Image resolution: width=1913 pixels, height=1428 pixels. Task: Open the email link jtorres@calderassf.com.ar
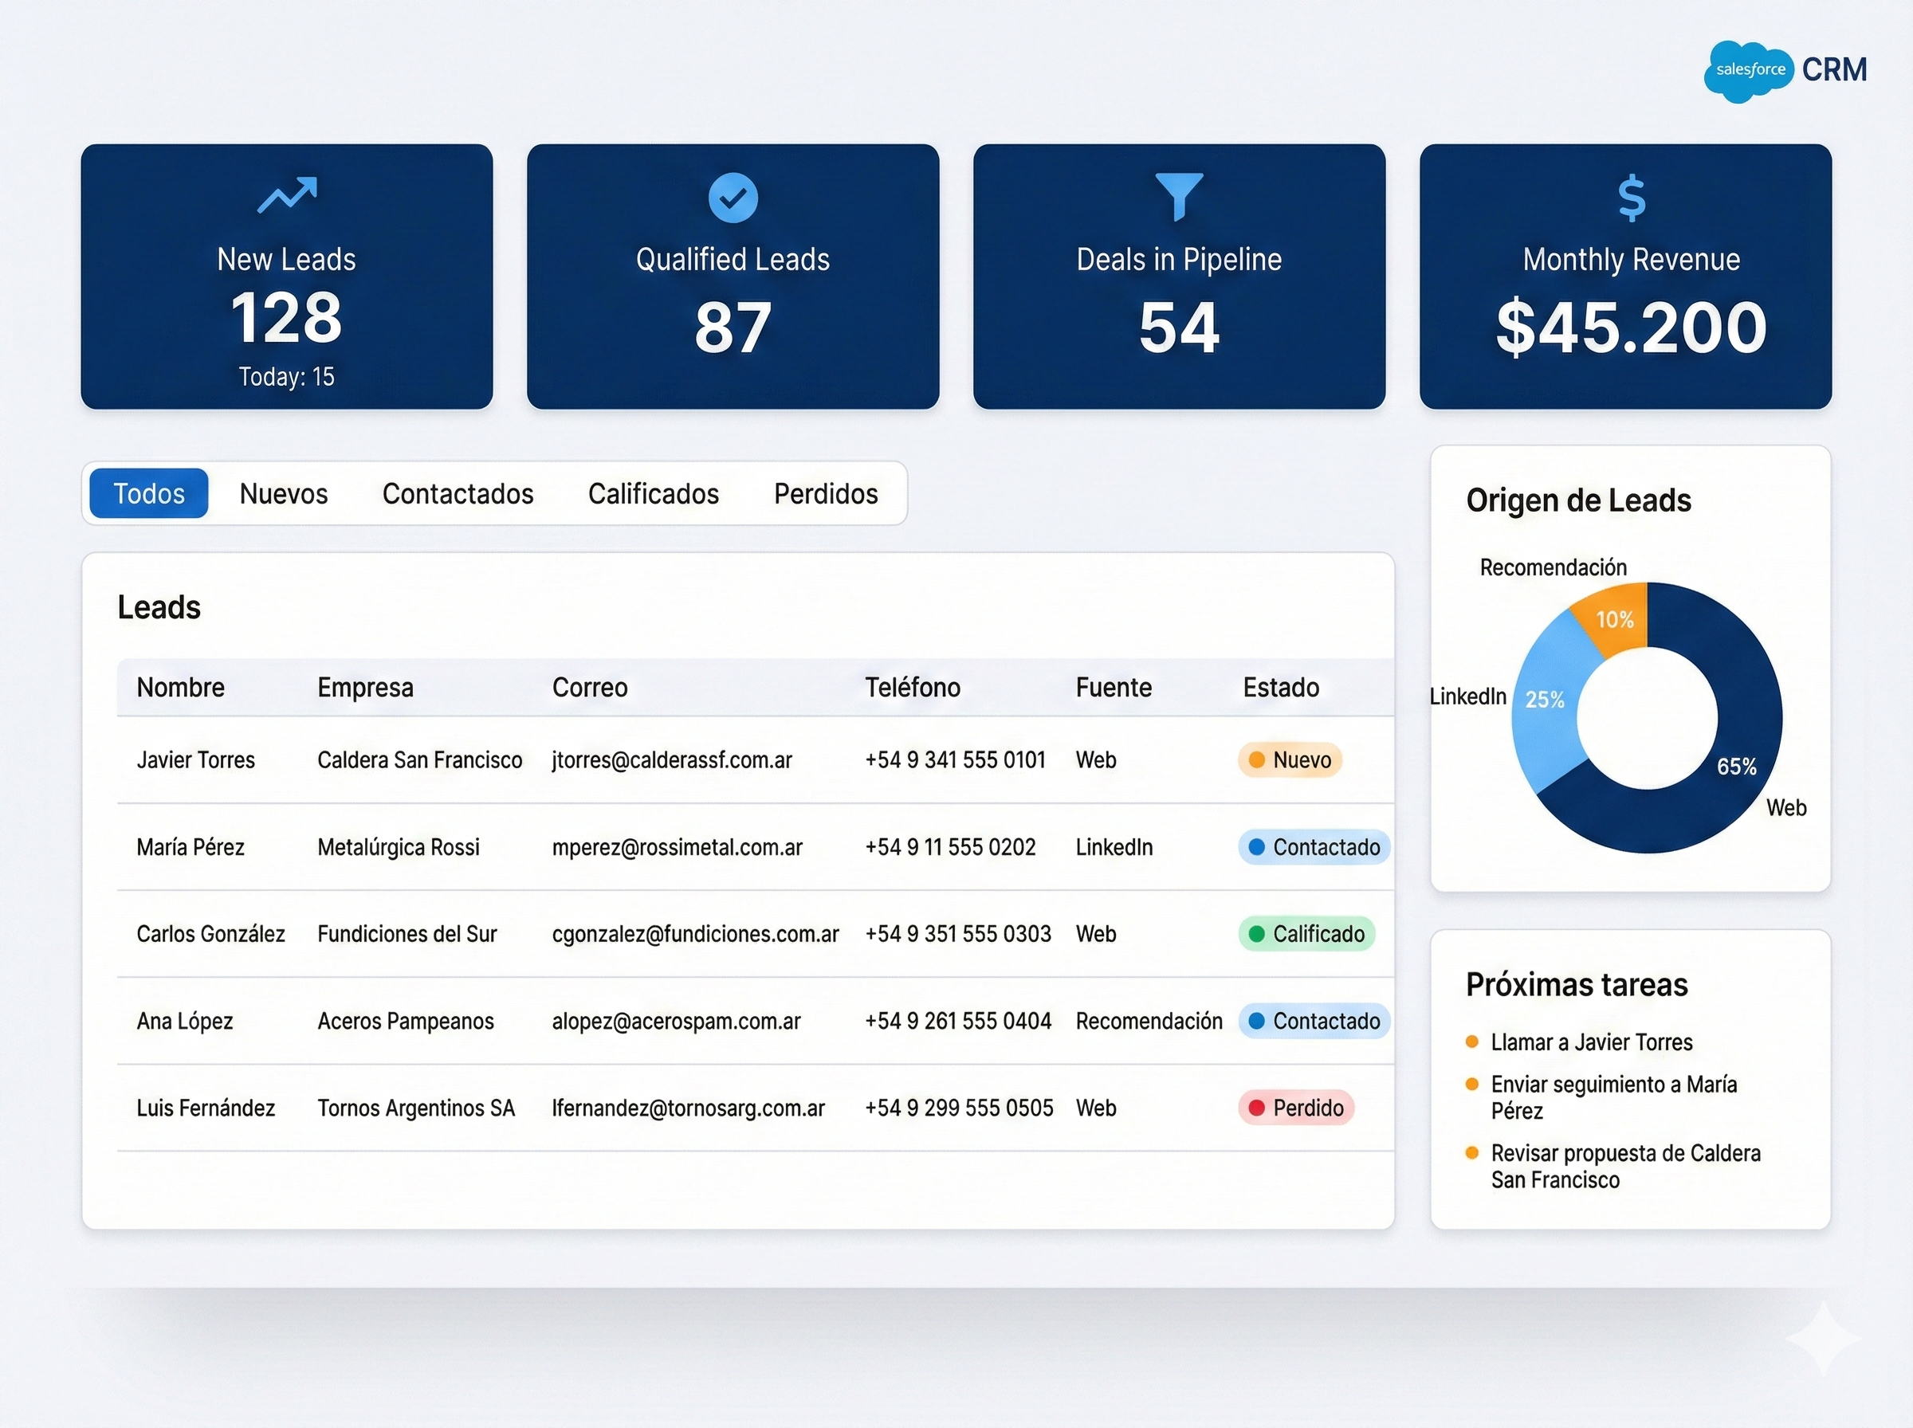pyautogui.click(x=673, y=759)
